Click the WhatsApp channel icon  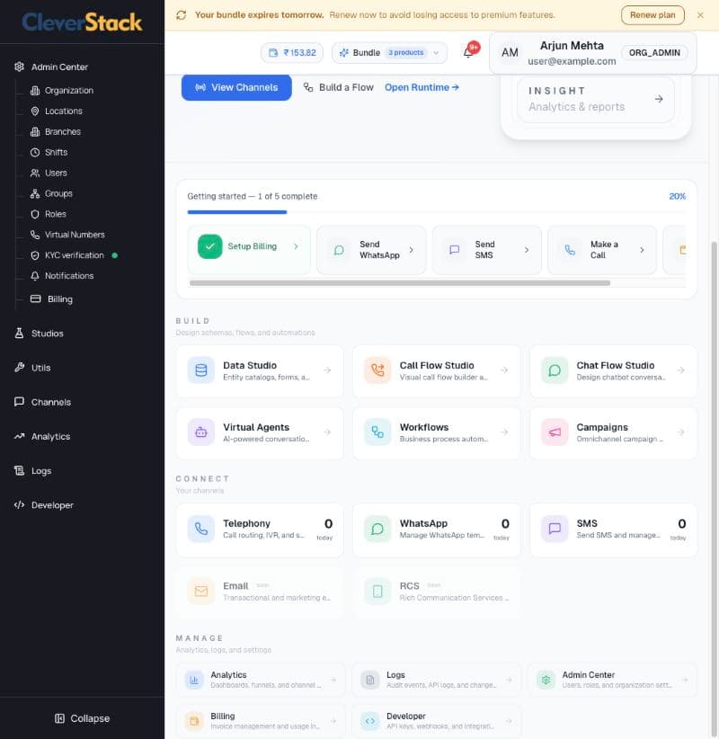point(377,529)
